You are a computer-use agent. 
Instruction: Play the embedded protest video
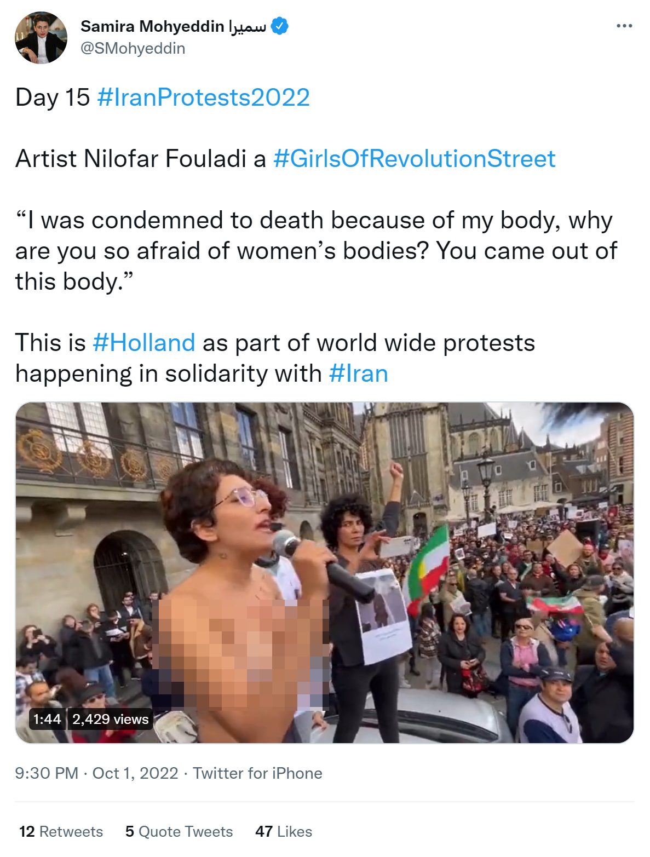point(325,572)
